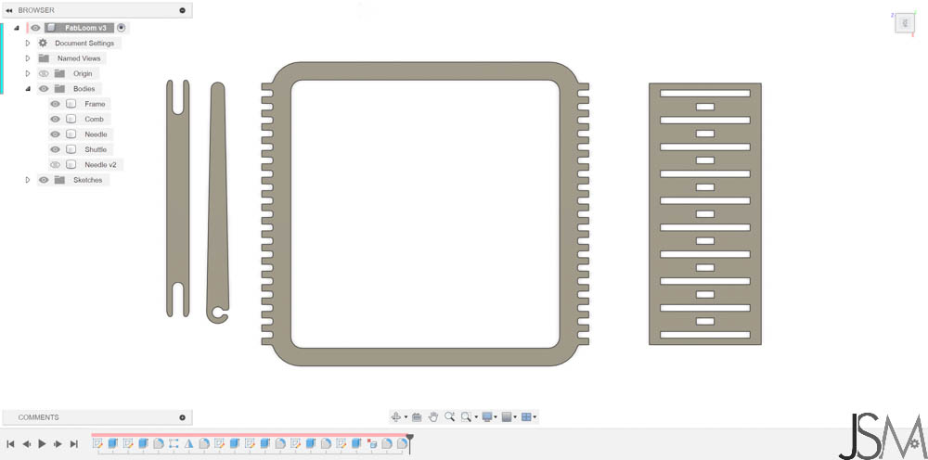The image size is (928, 460).
Task: Expand the Sketches folder
Action: (x=27, y=180)
